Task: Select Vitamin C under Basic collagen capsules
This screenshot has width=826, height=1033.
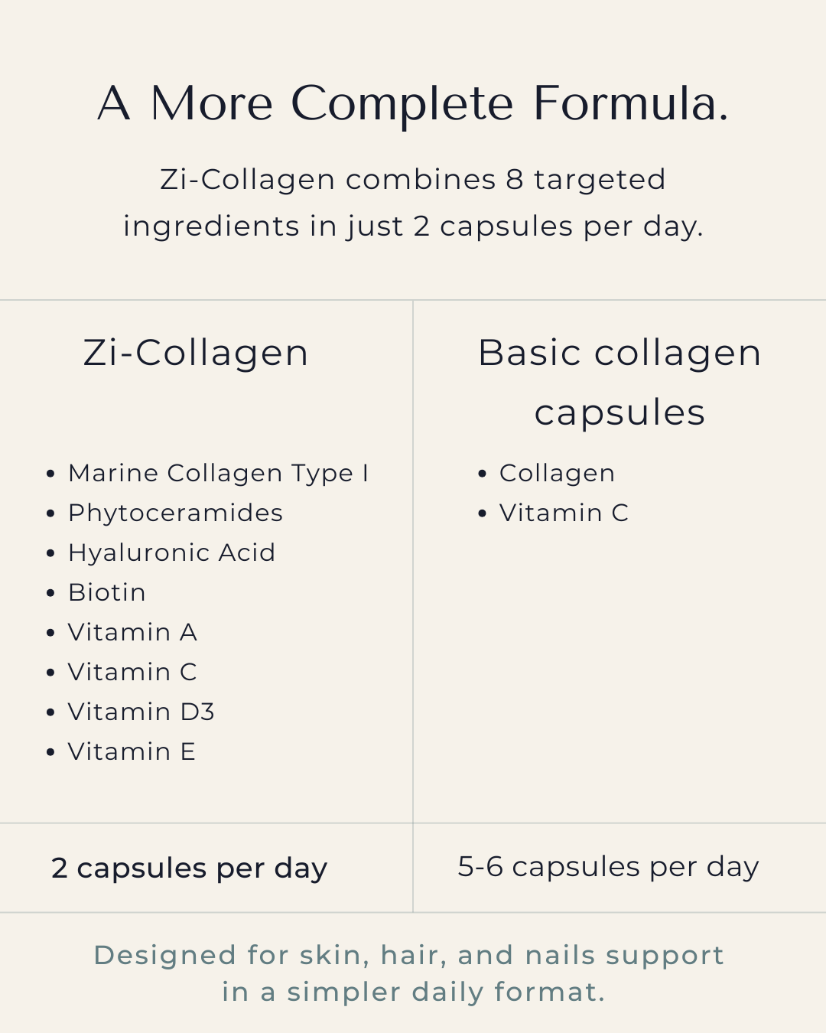Action: [564, 513]
